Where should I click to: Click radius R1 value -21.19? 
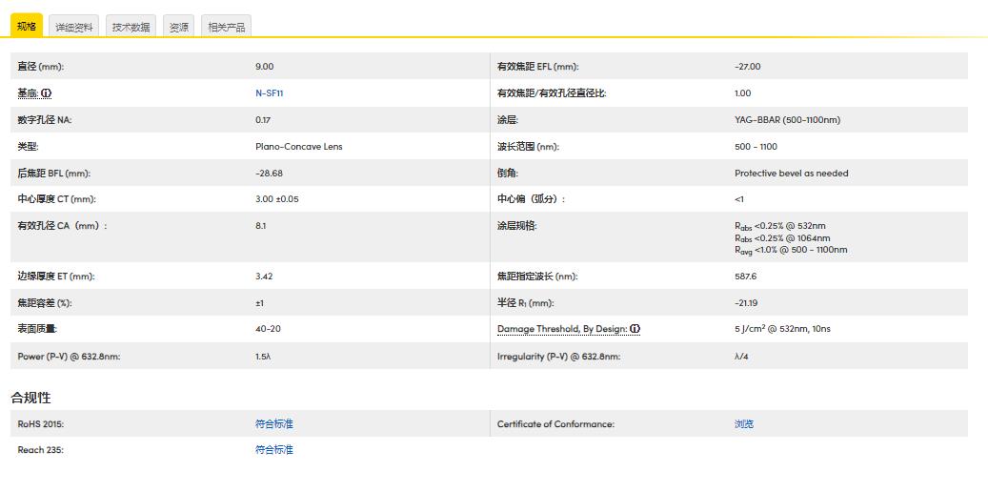tap(746, 303)
